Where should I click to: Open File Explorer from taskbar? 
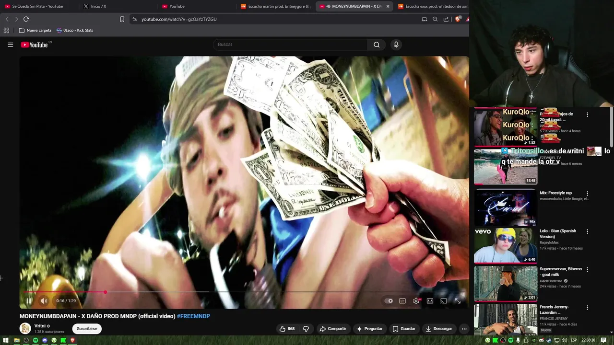pyautogui.click(x=17, y=340)
